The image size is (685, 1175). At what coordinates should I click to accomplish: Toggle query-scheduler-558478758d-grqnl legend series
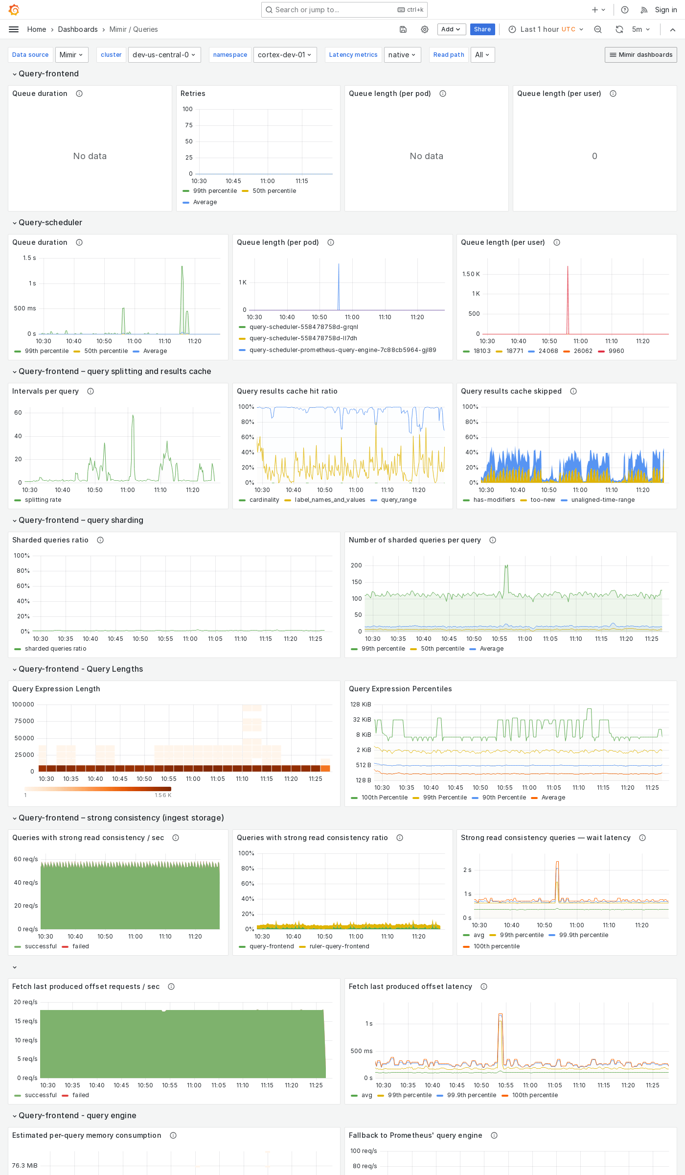click(x=304, y=327)
